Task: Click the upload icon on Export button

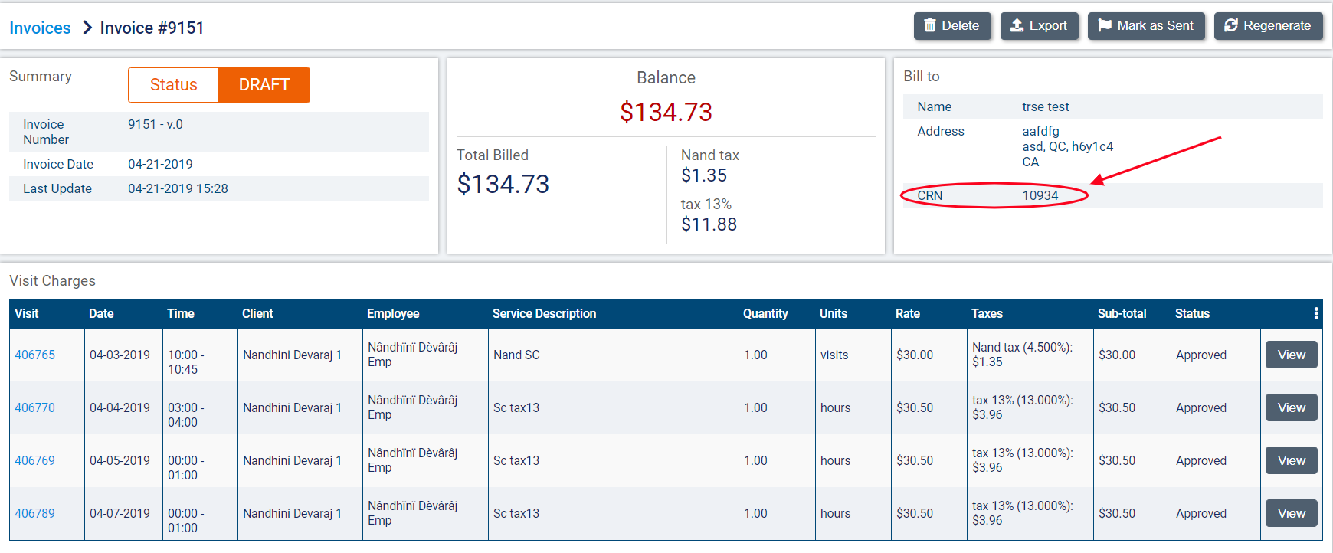Action: click(x=1017, y=26)
